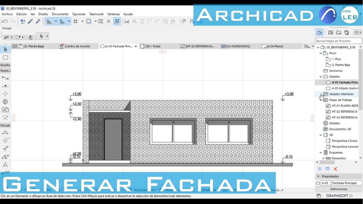Select the Marquee tool in toolbox

(5, 58)
